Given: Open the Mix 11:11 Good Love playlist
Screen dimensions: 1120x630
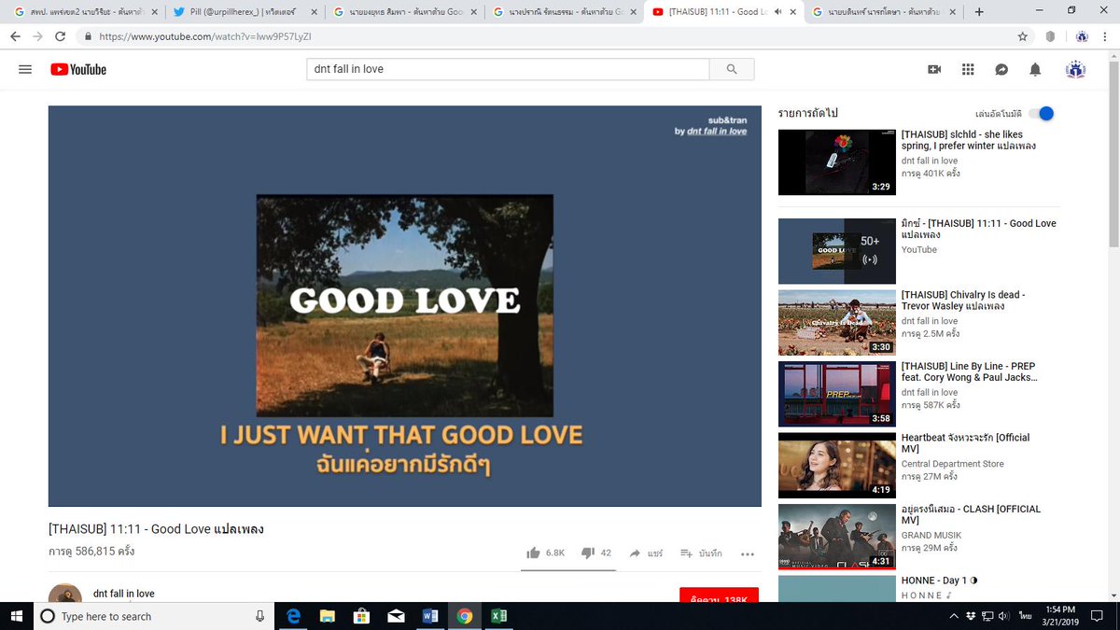Looking at the screenshot, I should [979, 230].
